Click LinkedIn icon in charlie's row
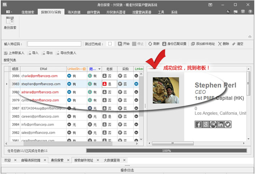The width and height of the screenshot is (255, 174). pyautogui.click(x=69, y=76)
